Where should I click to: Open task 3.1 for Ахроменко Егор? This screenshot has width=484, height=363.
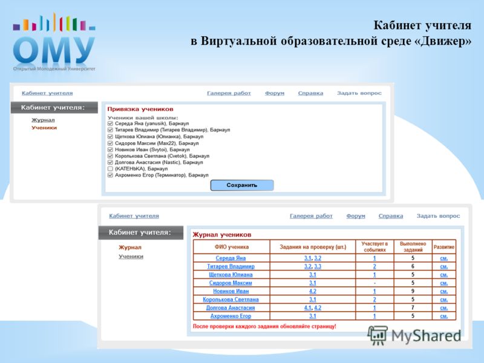pos(313,316)
